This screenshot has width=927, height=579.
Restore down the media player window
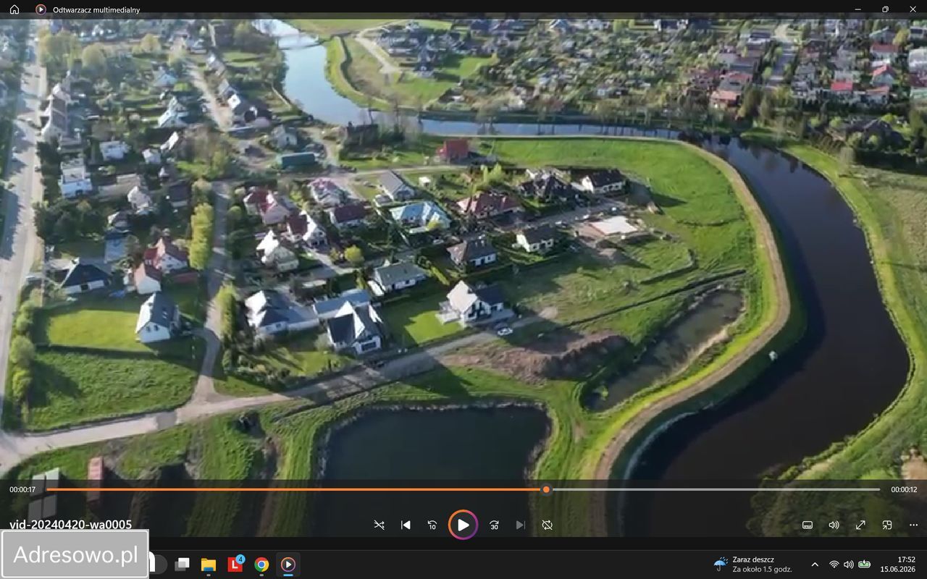coord(885,9)
